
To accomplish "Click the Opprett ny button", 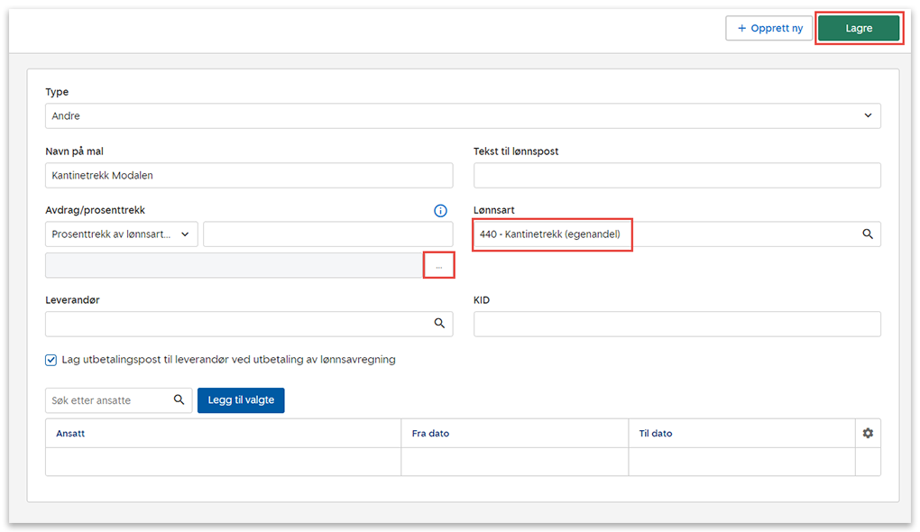I will click(768, 29).
